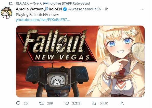The image size is (152, 108).
Task: Click the retweet icon beside the 'Retweeted' label
Action: pos(11,4)
